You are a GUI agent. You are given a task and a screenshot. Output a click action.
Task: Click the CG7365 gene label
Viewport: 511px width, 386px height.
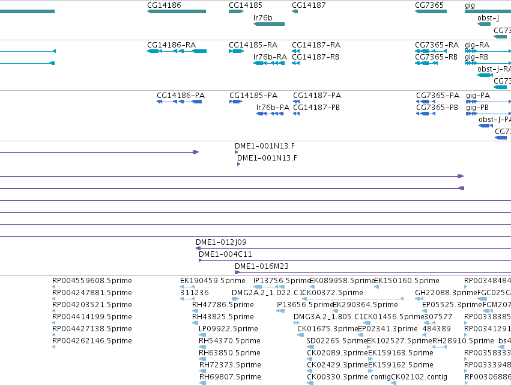coord(429,5)
